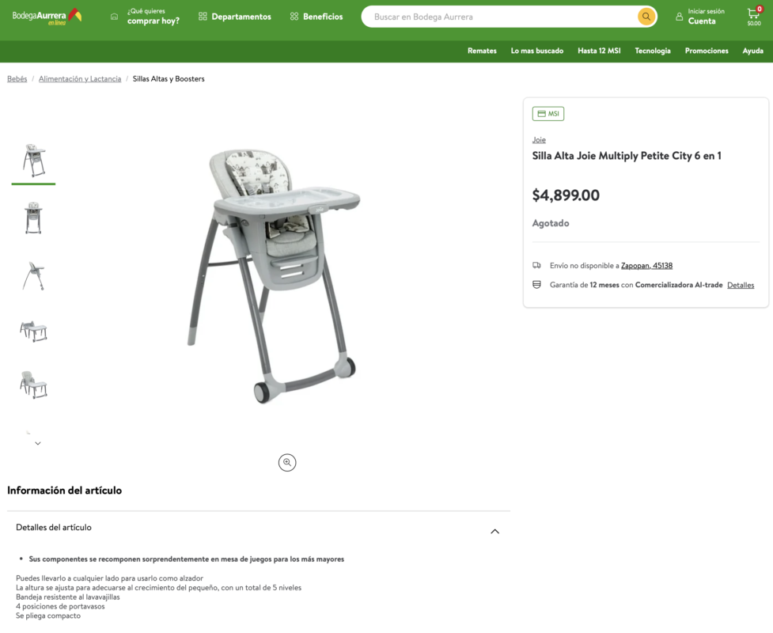Collapse the Detalles del artículo section

494,532
